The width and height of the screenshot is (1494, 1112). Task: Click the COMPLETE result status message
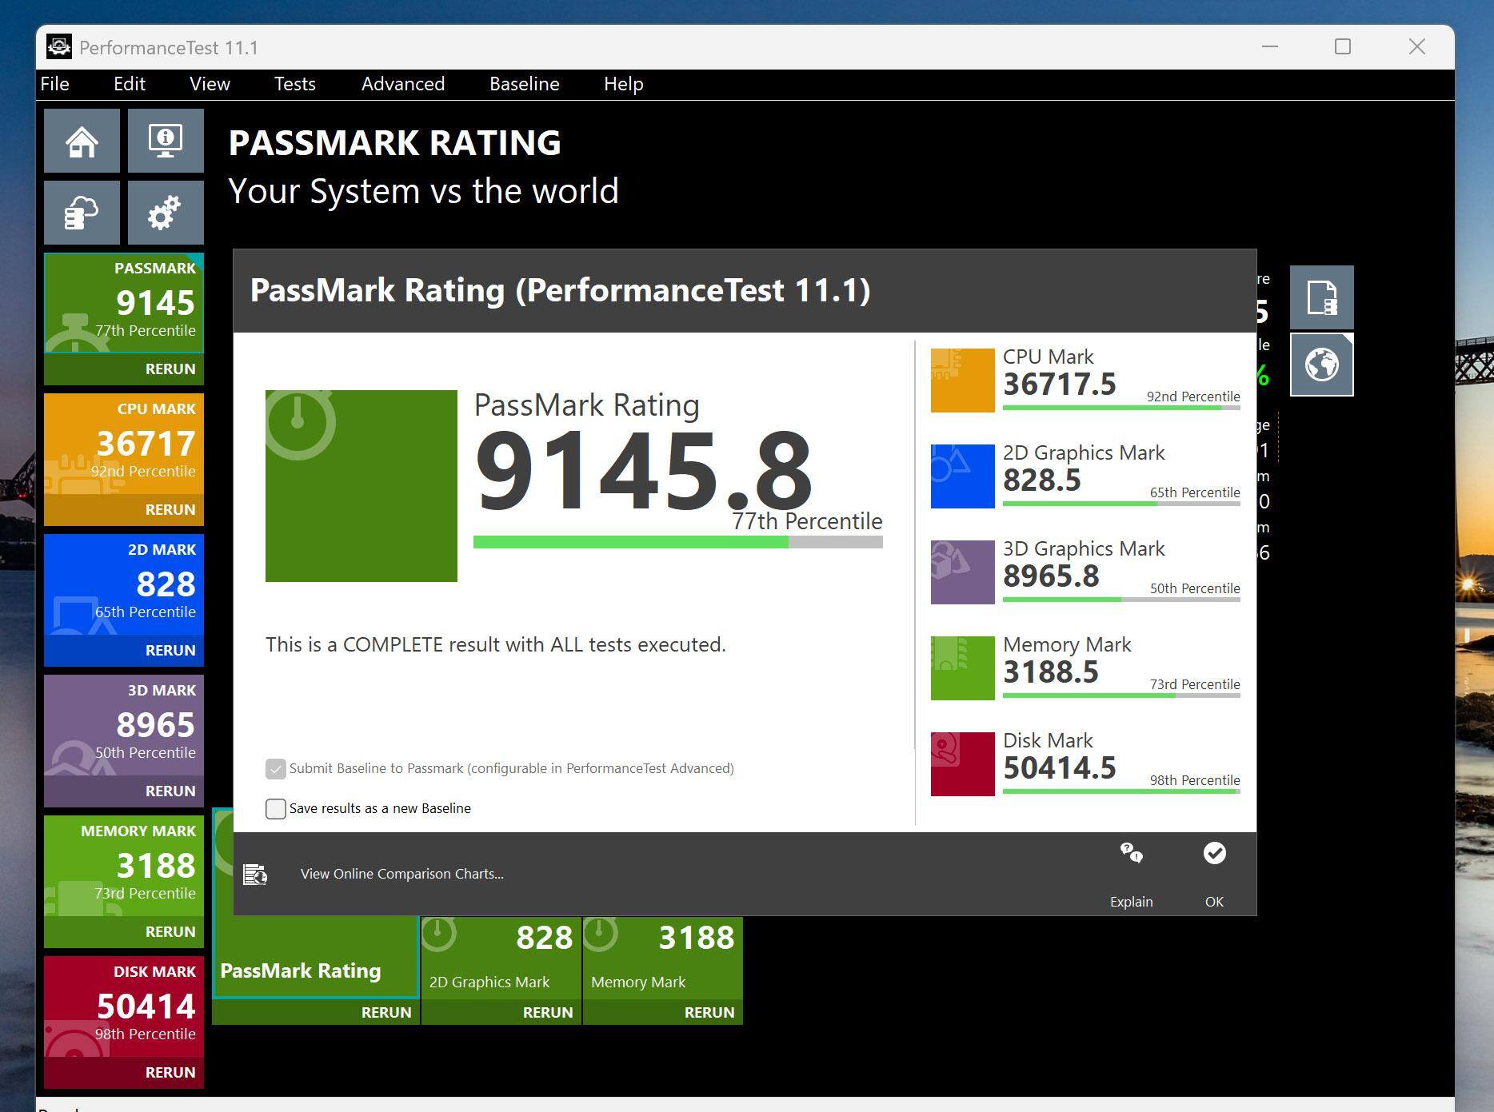tap(496, 644)
